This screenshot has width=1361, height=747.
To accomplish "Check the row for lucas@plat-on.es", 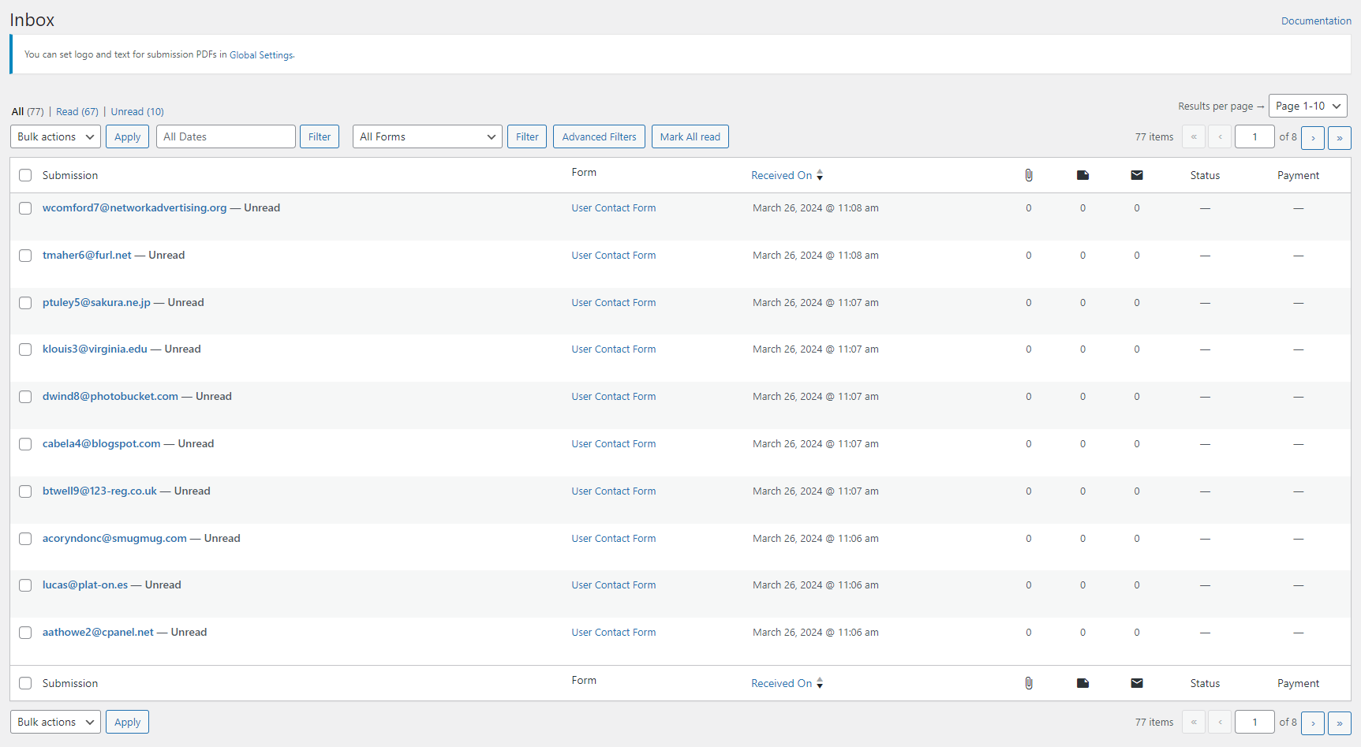I will point(24,585).
